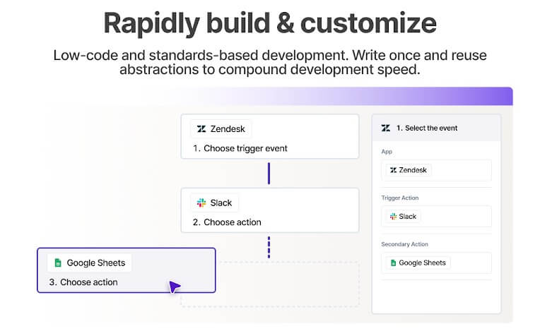Click the Zendesk icon in the App field

pyautogui.click(x=393, y=170)
